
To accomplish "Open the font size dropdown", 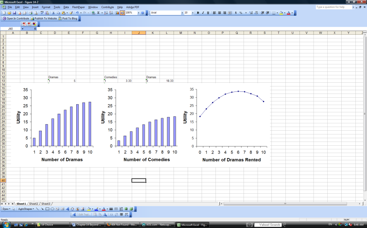I will tap(193, 13).
